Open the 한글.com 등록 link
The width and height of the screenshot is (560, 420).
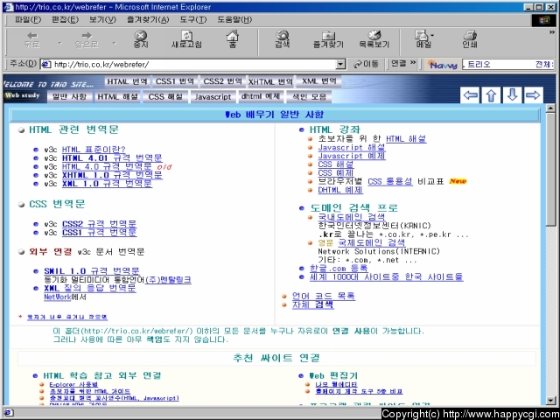click(x=339, y=268)
